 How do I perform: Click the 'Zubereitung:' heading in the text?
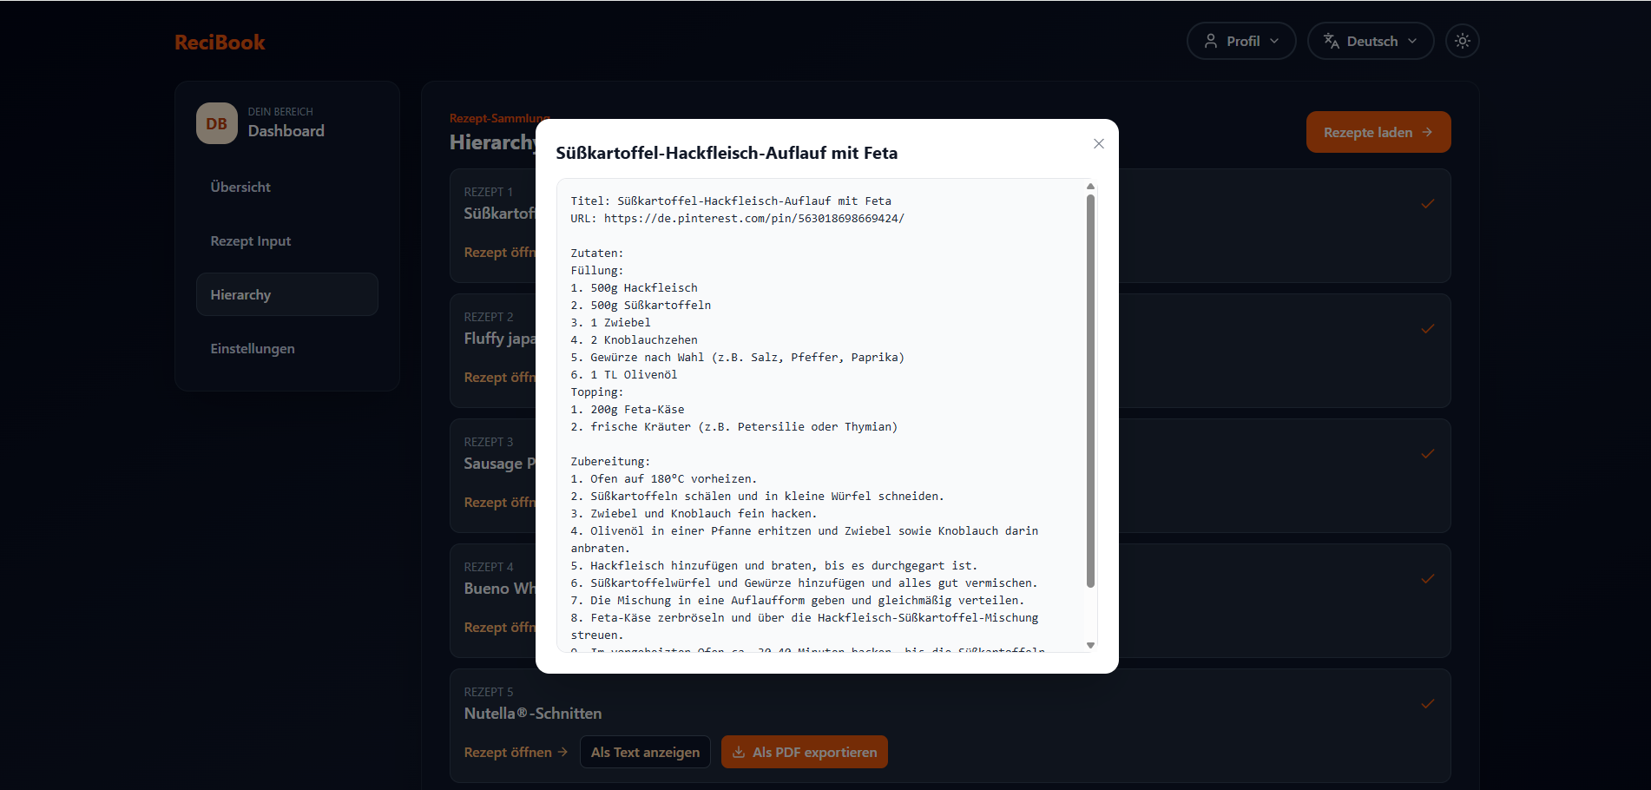[610, 461]
